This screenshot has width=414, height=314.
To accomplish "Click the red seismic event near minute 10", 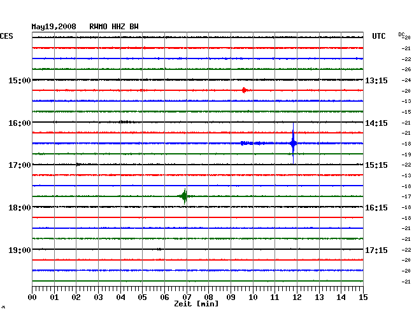I will point(245,90).
